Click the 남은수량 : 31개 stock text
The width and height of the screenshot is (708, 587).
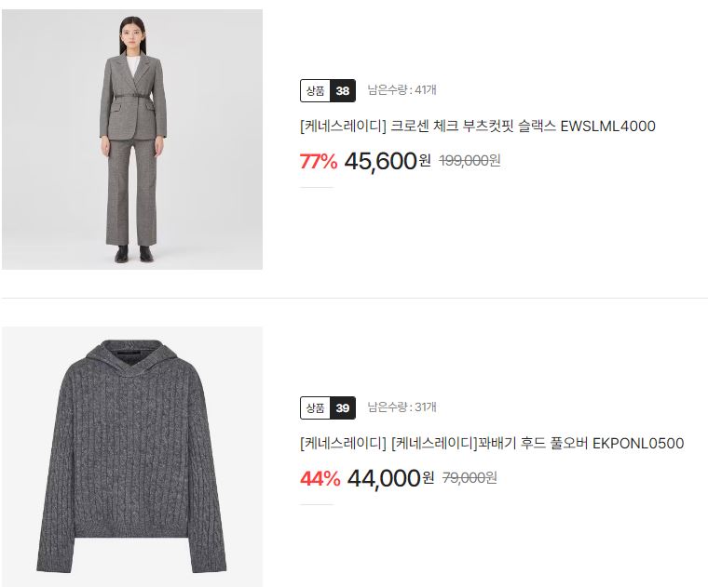pos(402,407)
